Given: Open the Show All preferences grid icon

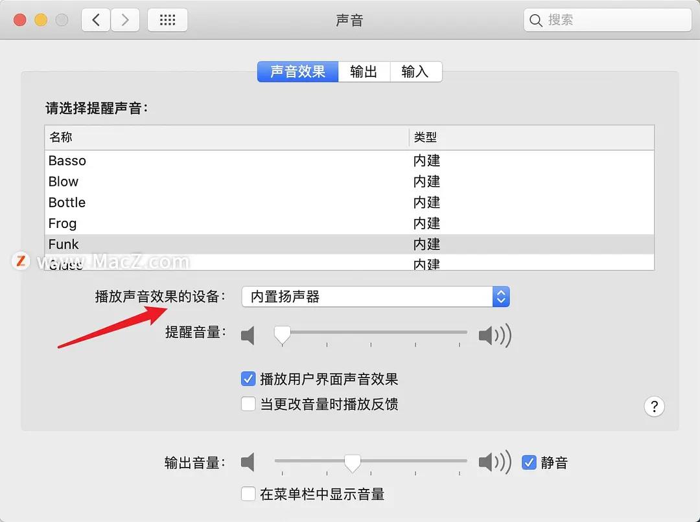Looking at the screenshot, I should tap(167, 19).
